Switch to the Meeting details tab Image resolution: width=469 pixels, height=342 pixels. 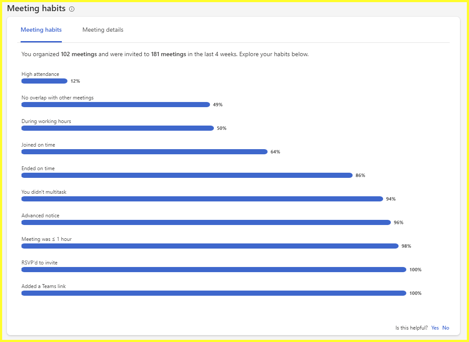[x=103, y=30]
